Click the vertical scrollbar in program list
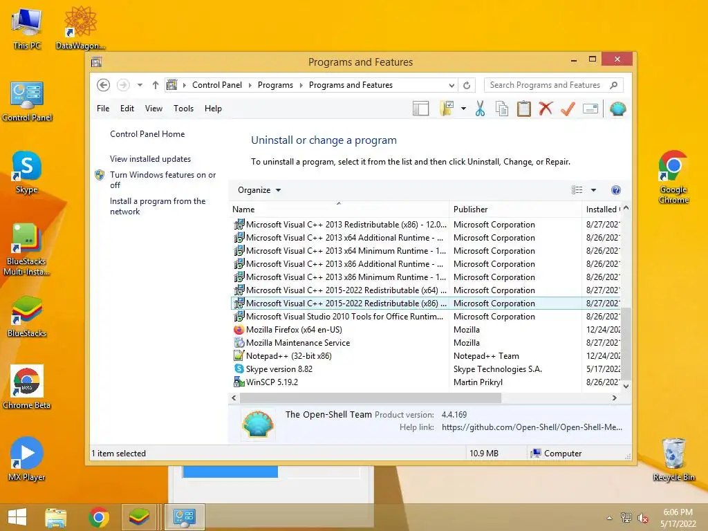708x531 pixels. [626, 343]
